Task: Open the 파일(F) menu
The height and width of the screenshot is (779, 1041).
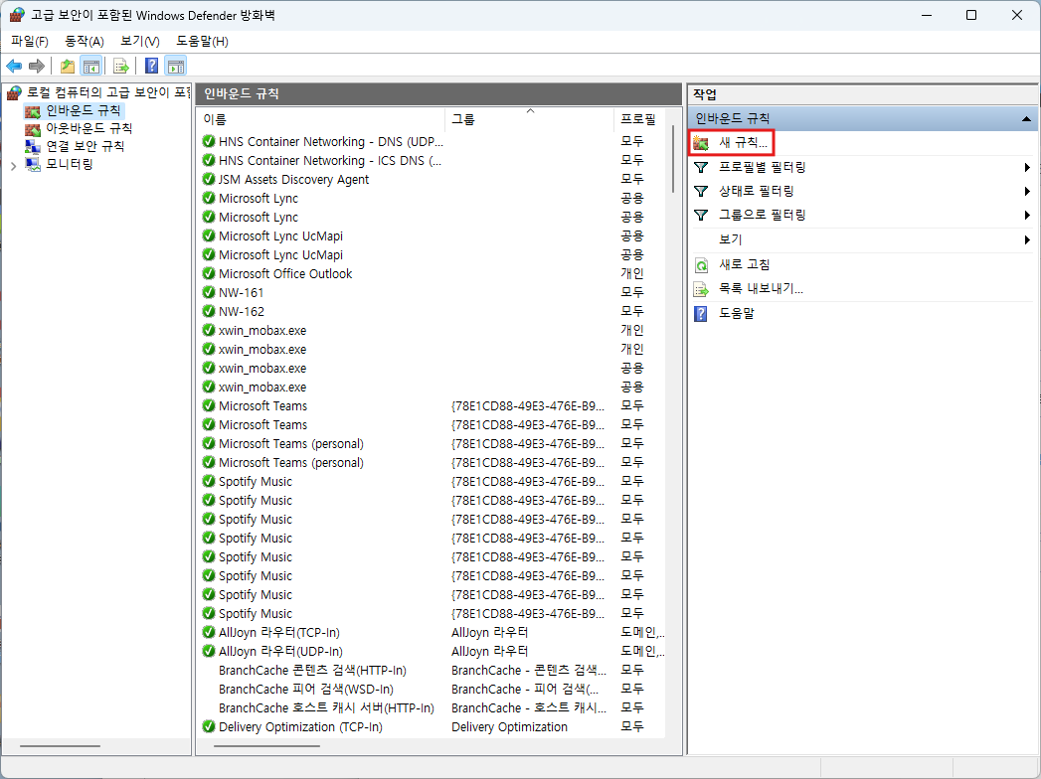Action: pos(30,41)
